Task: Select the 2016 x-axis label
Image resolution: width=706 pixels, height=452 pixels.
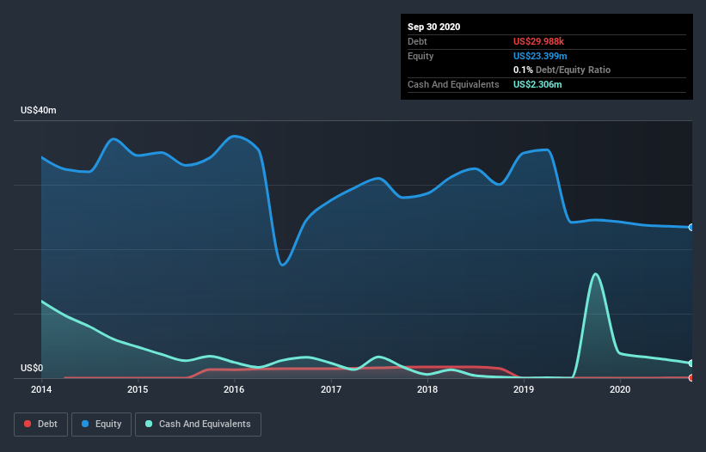Action: 234,390
